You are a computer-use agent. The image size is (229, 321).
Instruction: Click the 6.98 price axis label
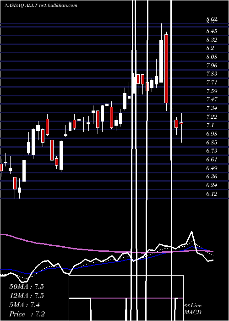tap(212, 134)
